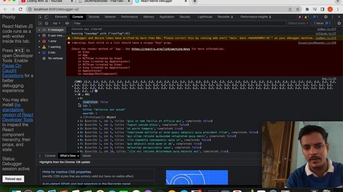
Task: Open the Security tab
Action: click(x=185, y=17)
